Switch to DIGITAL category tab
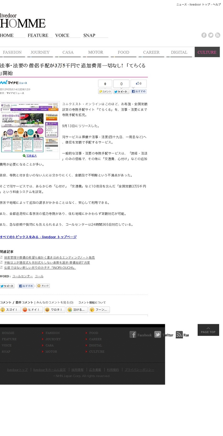Viewport: 223px width, 436px height. click(179, 52)
